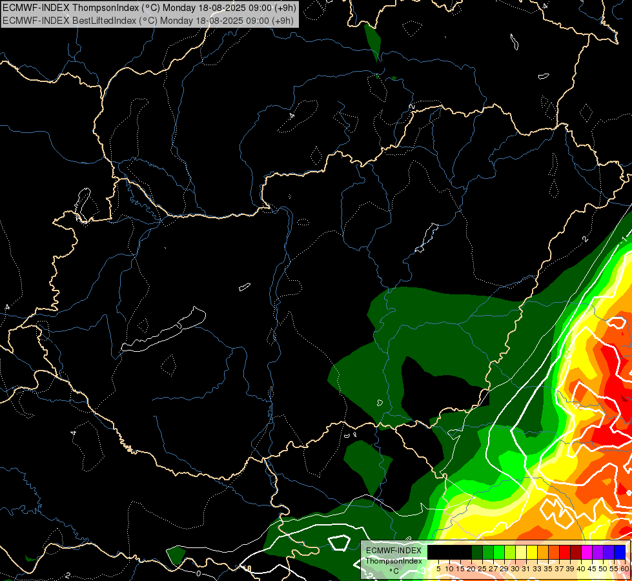The width and height of the screenshot is (632, 581).
Task: Click the 0 contour label on the map
Action: click(x=198, y=573)
